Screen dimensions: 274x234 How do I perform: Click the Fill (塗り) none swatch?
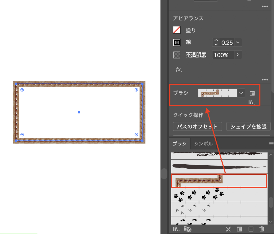[177, 30]
